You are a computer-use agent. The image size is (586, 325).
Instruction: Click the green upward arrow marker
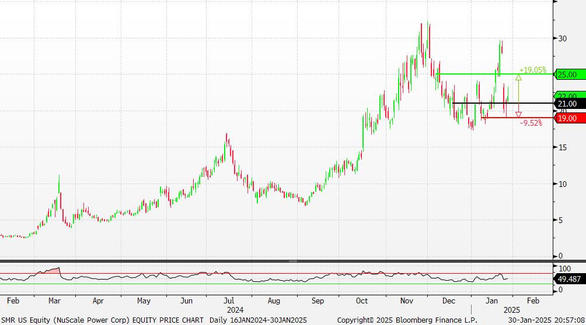(519, 77)
